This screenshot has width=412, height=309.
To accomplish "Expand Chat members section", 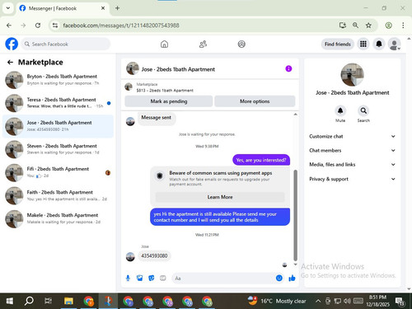I will [x=352, y=150].
